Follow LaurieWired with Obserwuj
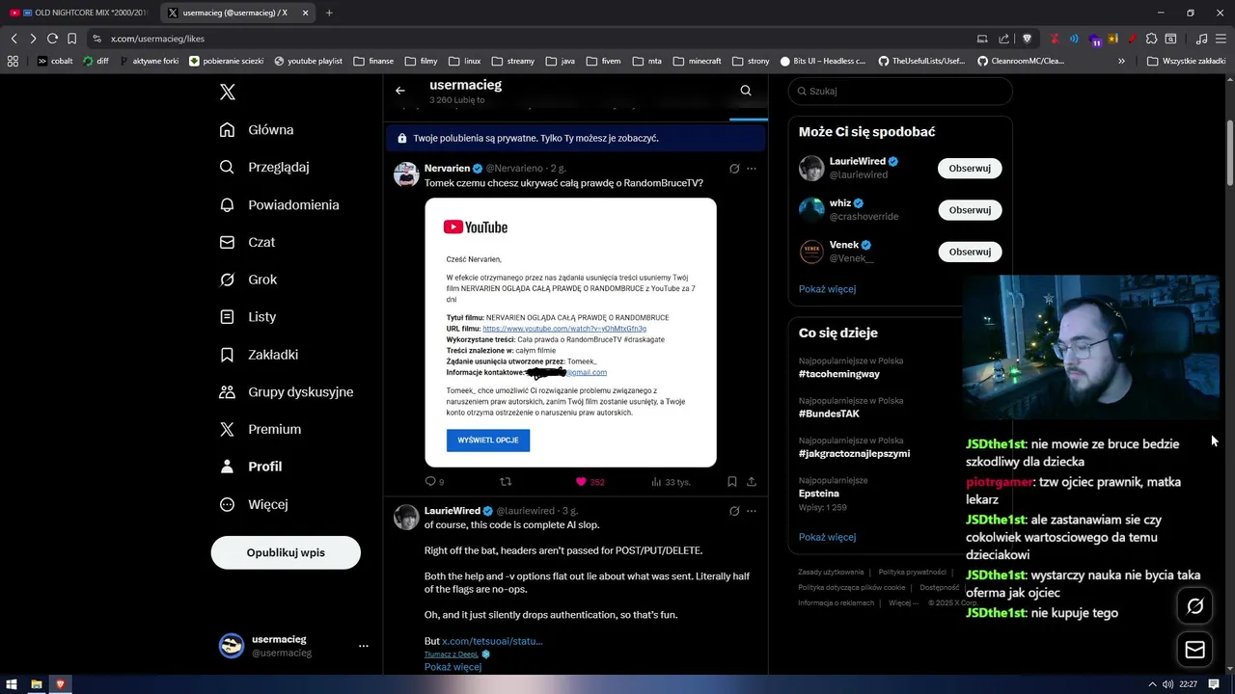 (970, 168)
